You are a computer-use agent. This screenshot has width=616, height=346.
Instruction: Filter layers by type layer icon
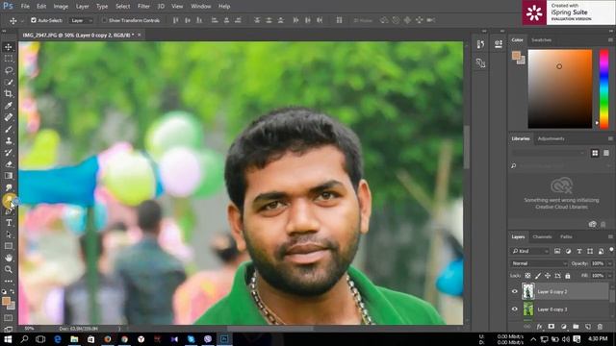pos(579,251)
